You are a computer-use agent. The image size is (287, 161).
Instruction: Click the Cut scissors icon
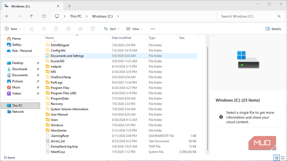[x=31, y=29]
